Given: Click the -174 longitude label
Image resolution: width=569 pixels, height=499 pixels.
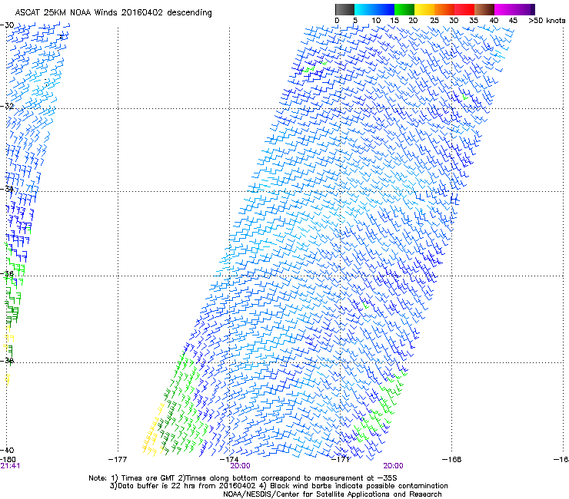Looking at the screenshot, I should (229, 459).
